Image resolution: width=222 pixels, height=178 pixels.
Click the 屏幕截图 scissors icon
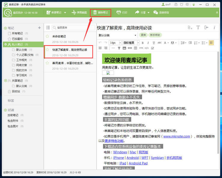[x=74, y=12]
